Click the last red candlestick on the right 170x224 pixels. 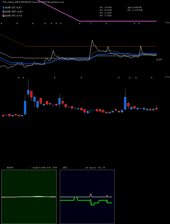pos(156,109)
